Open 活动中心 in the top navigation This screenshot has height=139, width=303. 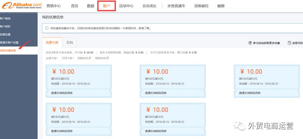coord(126,6)
